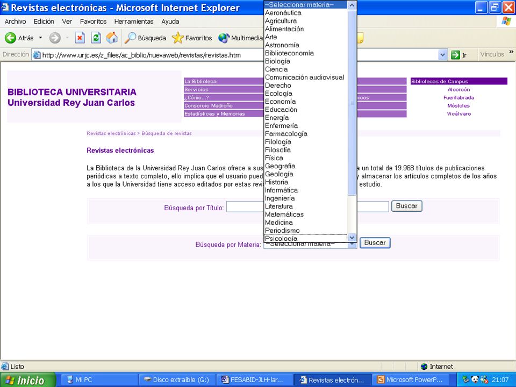Open the Alcorcón campus library link

pyautogui.click(x=458, y=90)
